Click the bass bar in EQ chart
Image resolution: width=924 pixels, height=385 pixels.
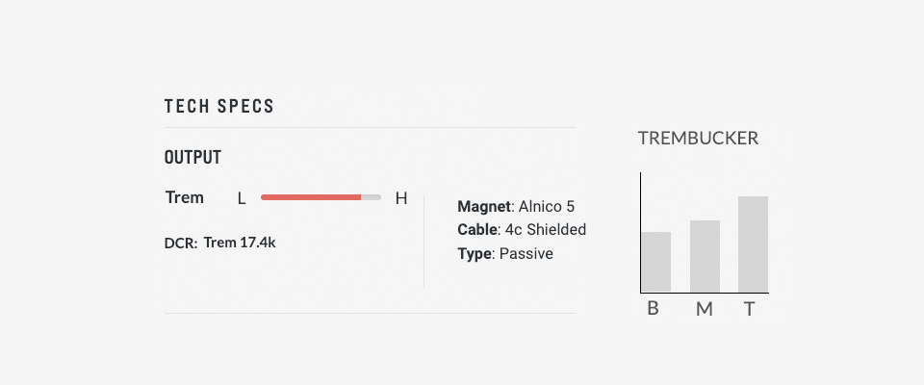click(x=655, y=262)
